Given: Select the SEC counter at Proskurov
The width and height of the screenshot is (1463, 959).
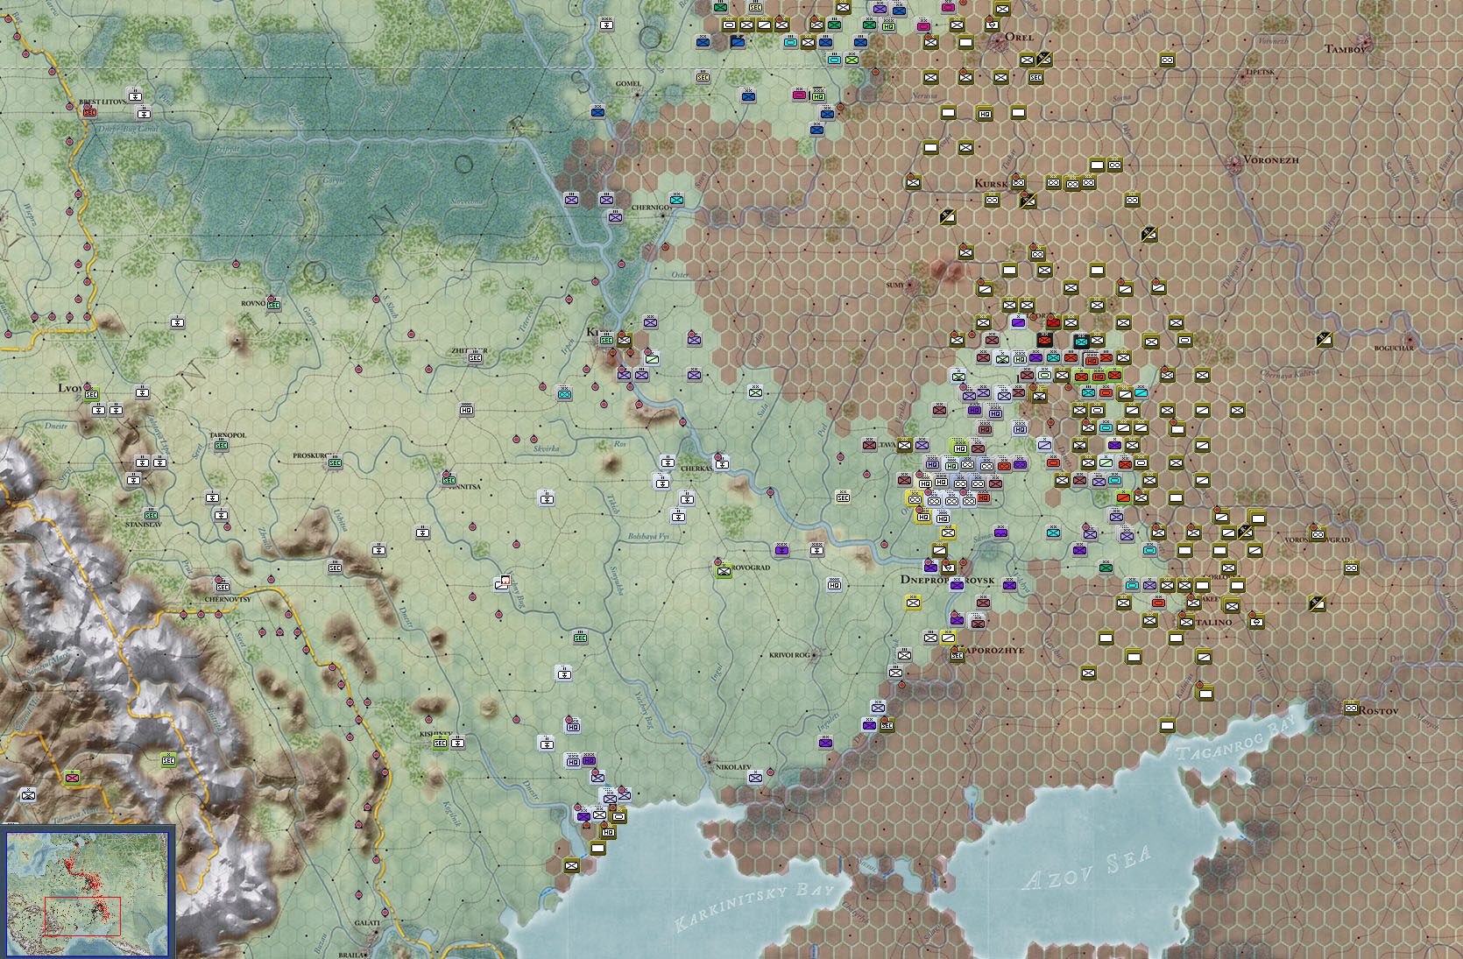Looking at the screenshot, I should 335,462.
